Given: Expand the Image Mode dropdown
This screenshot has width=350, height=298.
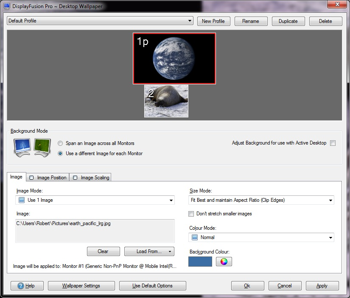Looking at the screenshot, I should click(95, 200).
